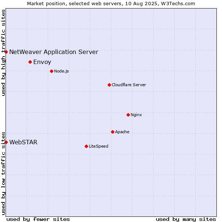Select the 'Cloudflare Server' label text

(x=129, y=85)
